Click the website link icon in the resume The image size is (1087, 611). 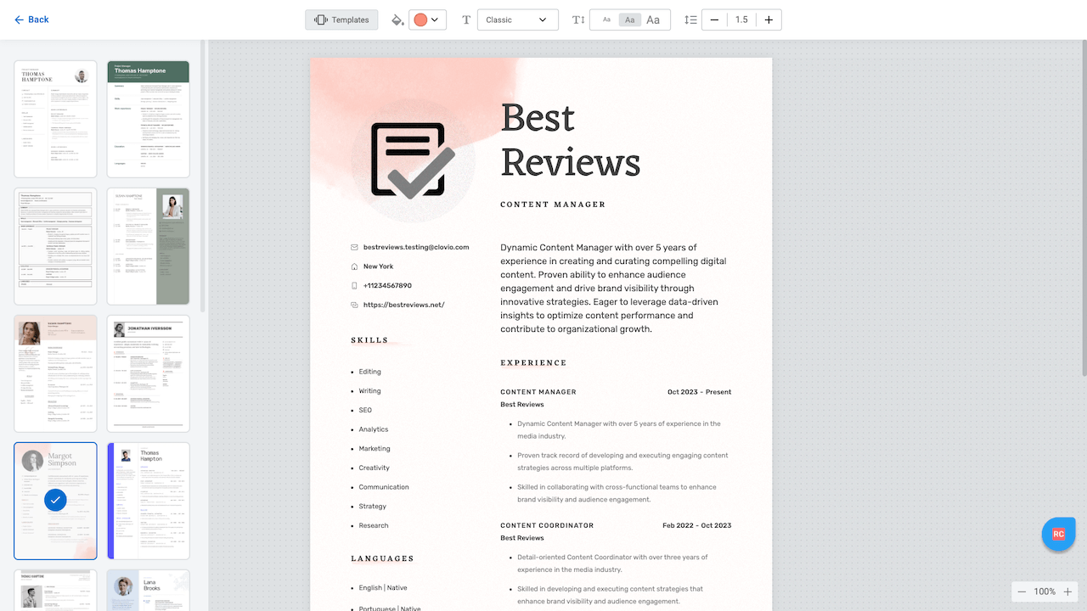point(354,304)
